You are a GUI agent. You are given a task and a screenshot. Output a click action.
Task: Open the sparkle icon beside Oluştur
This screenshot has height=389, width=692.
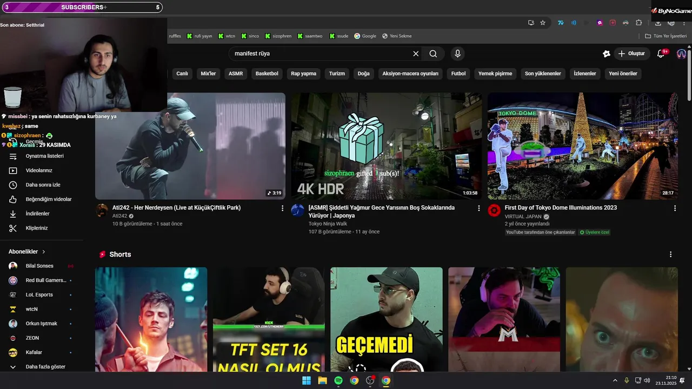pyautogui.click(x=607, y=53)
